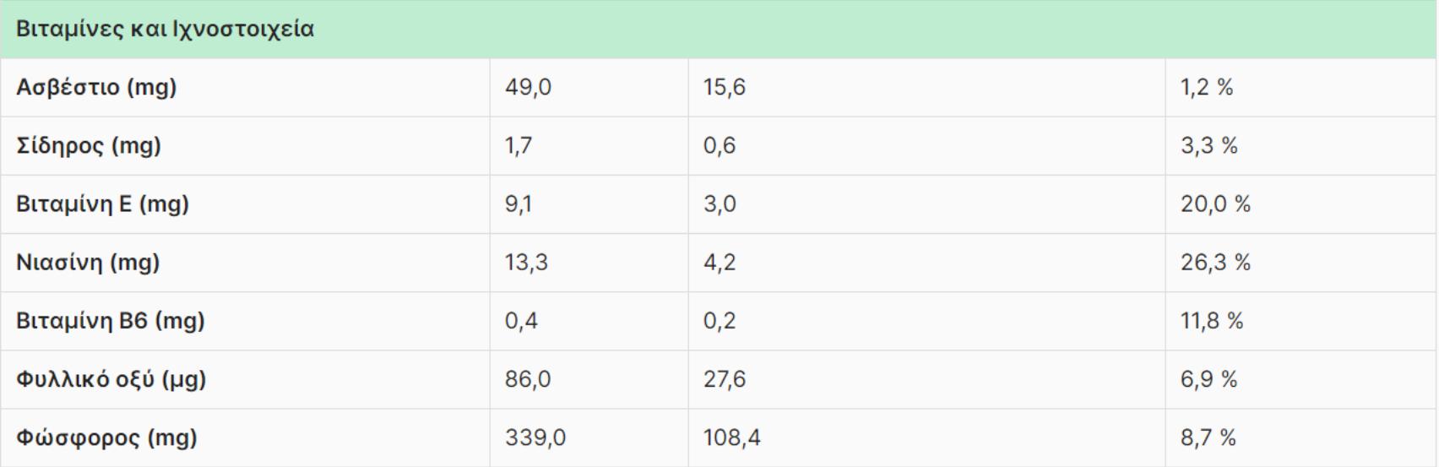Click the calcium value 49,0 cell

[x=529, y=88]
